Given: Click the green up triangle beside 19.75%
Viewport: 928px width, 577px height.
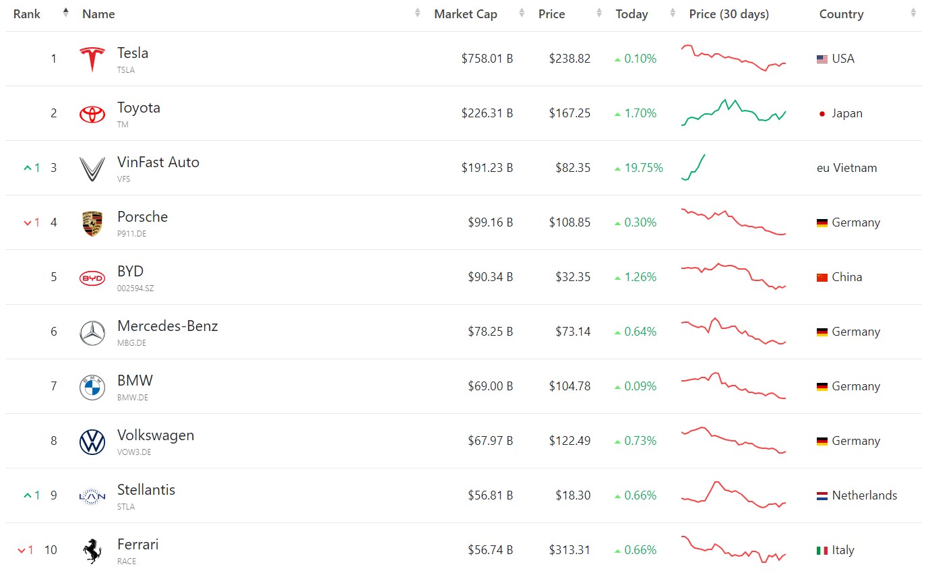Looking at the screenshot, I should coord(617,169).
